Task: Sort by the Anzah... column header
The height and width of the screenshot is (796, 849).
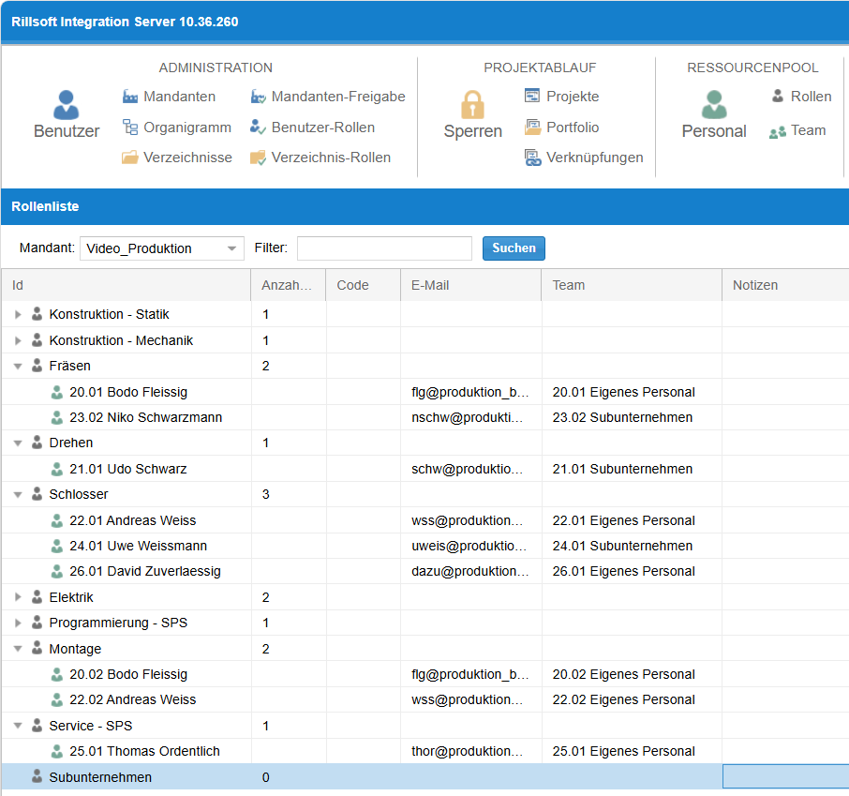Action: (x=288, y=285)
